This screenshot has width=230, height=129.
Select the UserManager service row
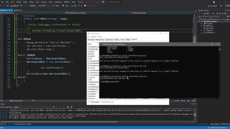coord(93,49)
